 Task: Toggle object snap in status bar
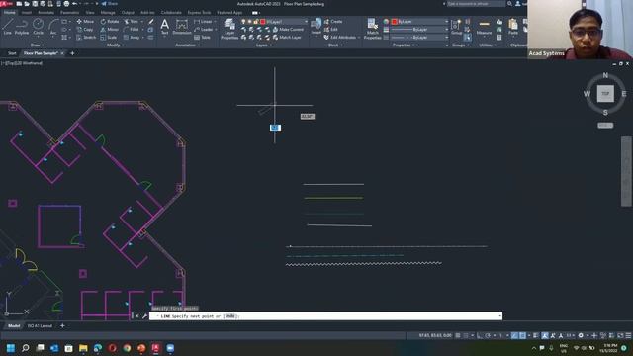click(x=522, y=335)
